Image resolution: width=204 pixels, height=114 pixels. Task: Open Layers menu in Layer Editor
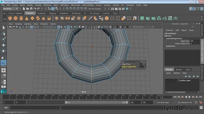point(168,73)
